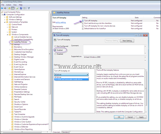Select the Not Configured radio button

tap(55, 46)
